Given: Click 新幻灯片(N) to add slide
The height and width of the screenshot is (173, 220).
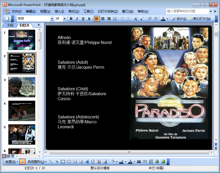Looking at the screenshot, I should coord(200,18).
